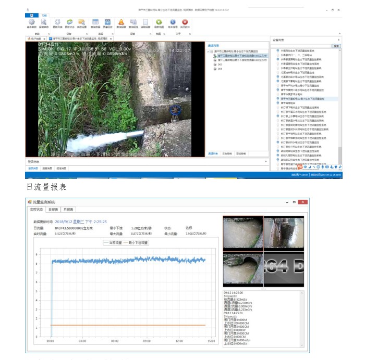Viewport: 365px width, 360px height.
Task: Click the Sogou wrench settings icon
Action: pos(340,167)
